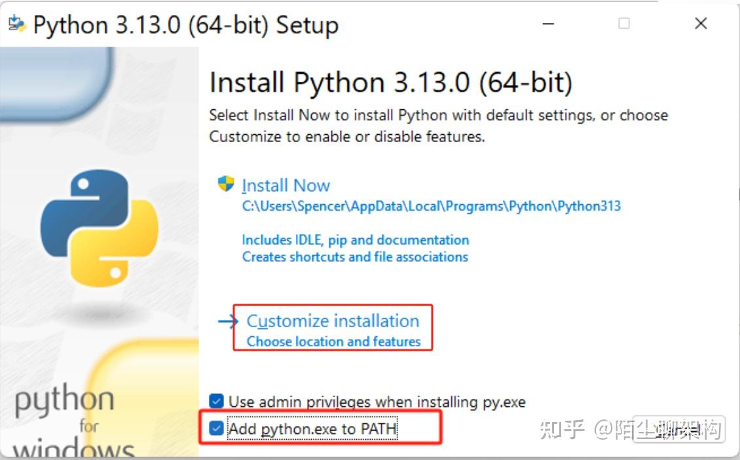Minimize the setup window

[547, 23]
